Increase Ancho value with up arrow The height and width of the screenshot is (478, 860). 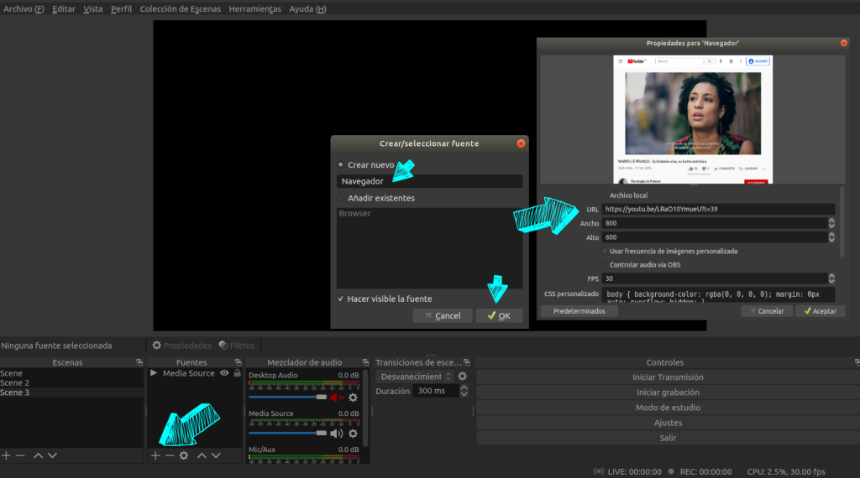point(831,220)
